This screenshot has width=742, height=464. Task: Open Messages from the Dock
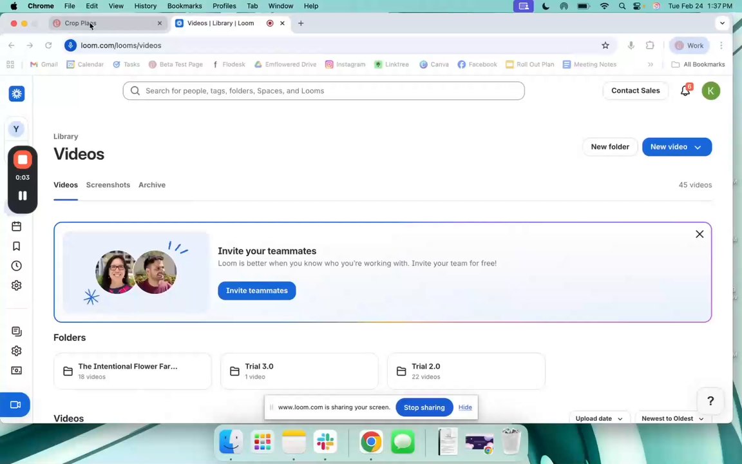pyautogui.click(x=403, y=442)
